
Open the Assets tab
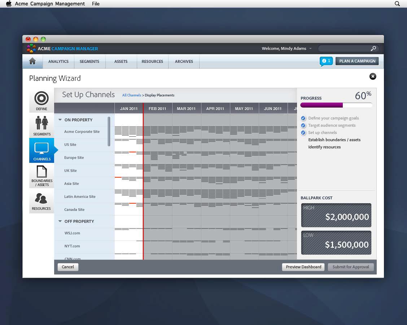(121, 61)
